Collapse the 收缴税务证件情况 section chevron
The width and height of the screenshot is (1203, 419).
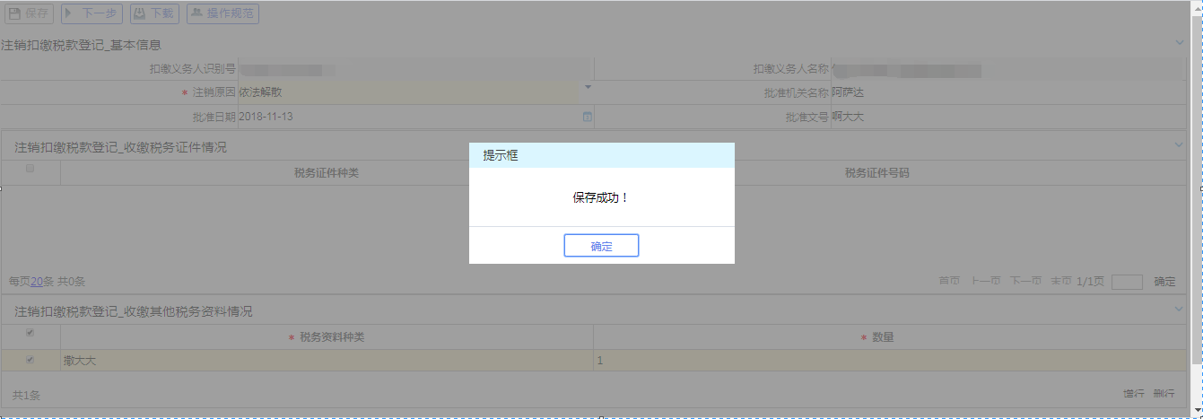1180,144
